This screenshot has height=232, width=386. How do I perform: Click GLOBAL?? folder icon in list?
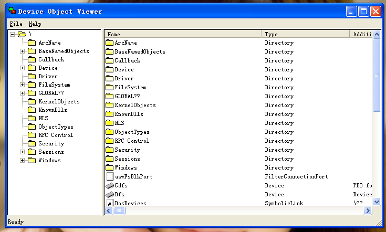point(110,96)
